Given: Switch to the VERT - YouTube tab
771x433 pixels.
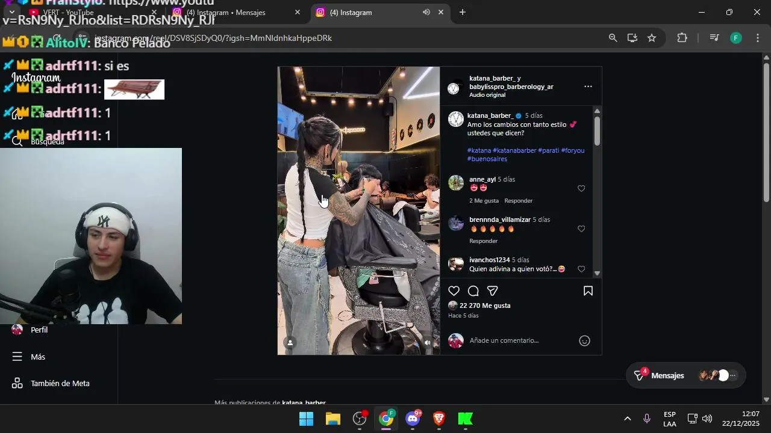Looking at the screenshot, I should click(93, 12).
